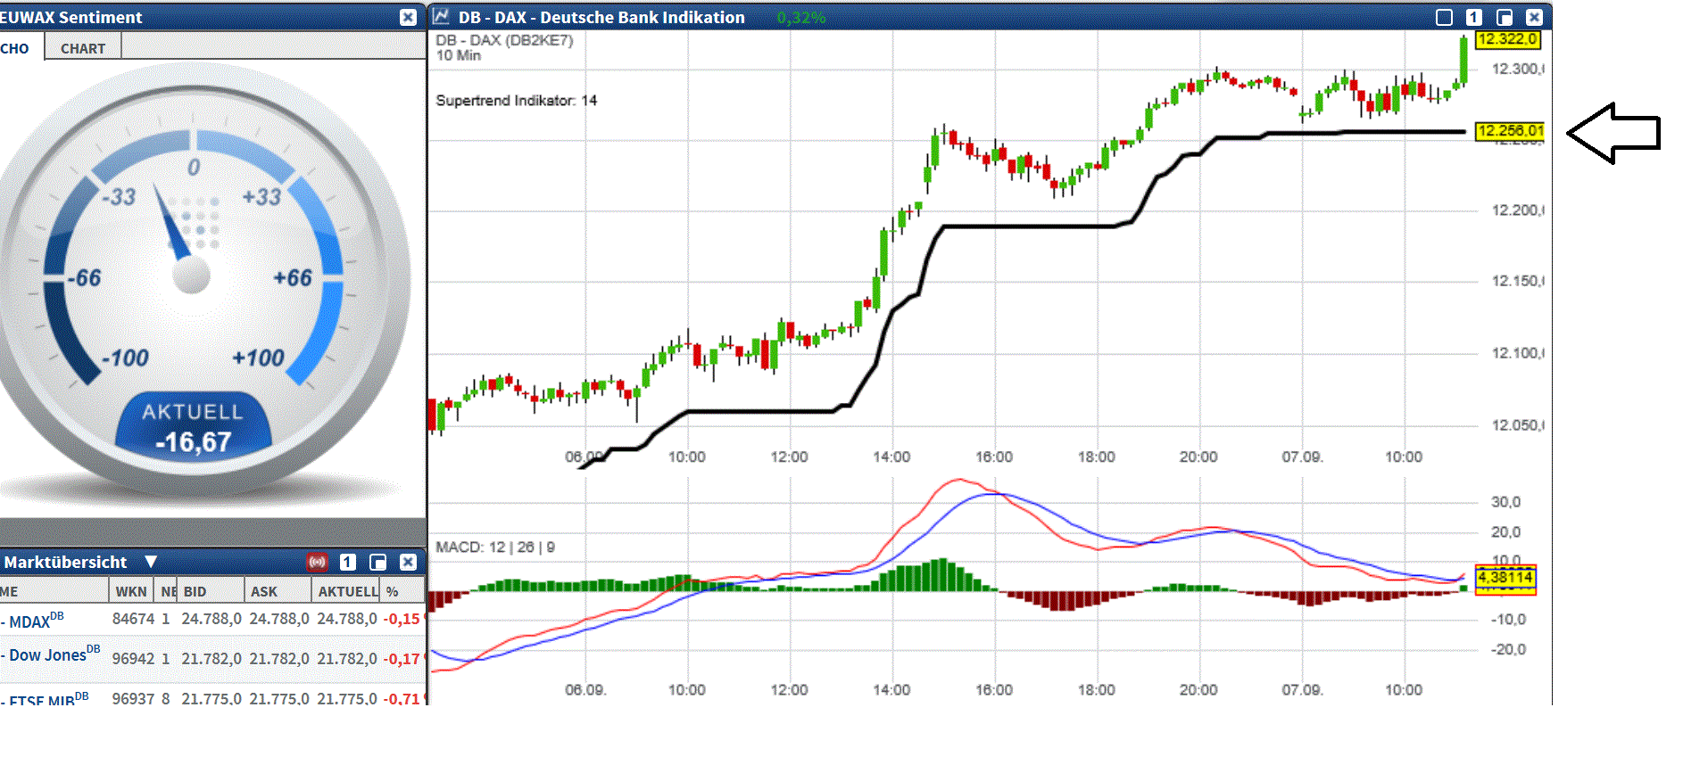Viewport: 1708px width, 757px height.
Task: Open the Dow Jones instrument link
Action: 54,655
